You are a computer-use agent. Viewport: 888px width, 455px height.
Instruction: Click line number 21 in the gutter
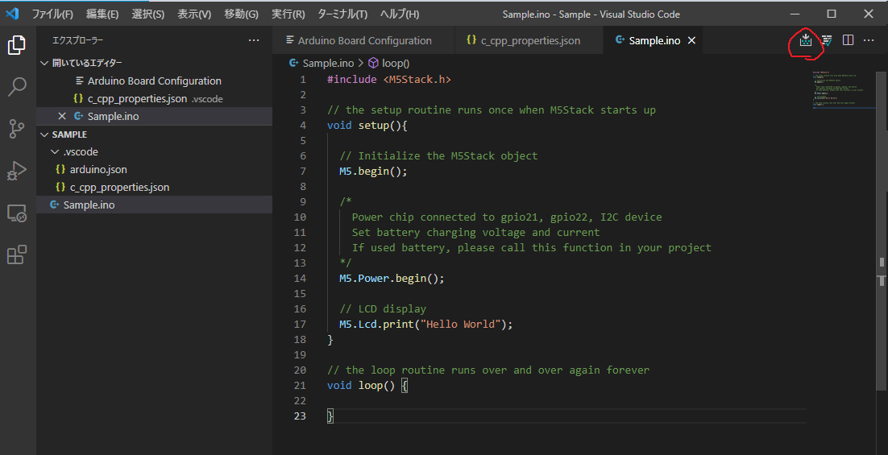click(x=300, y=385)
